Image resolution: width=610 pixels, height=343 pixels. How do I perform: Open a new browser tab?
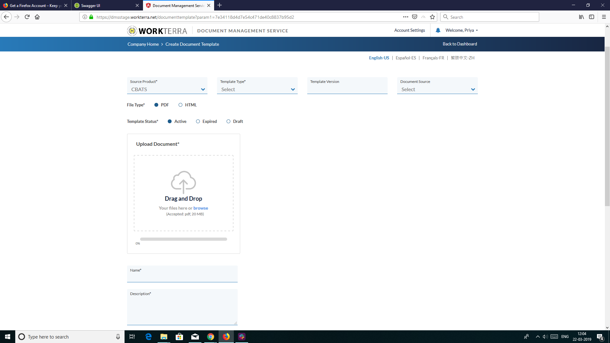click(x=220, y=5)
